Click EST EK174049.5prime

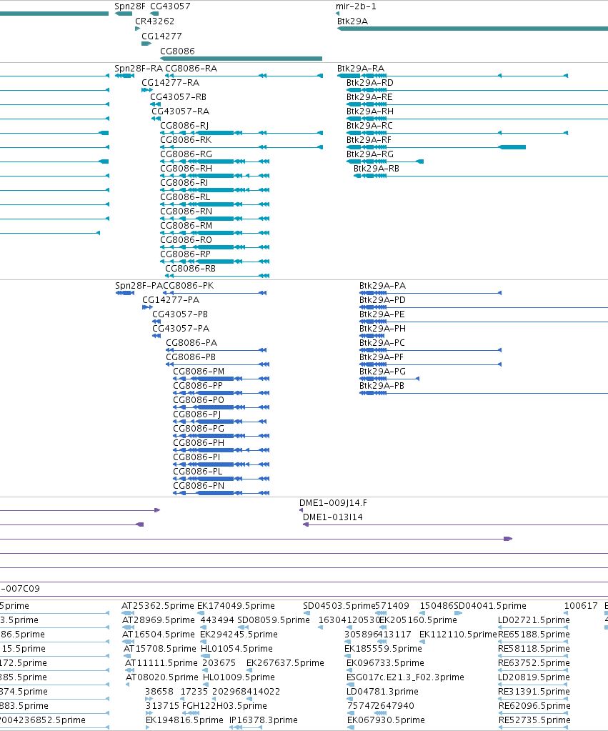tap(236, 606)
